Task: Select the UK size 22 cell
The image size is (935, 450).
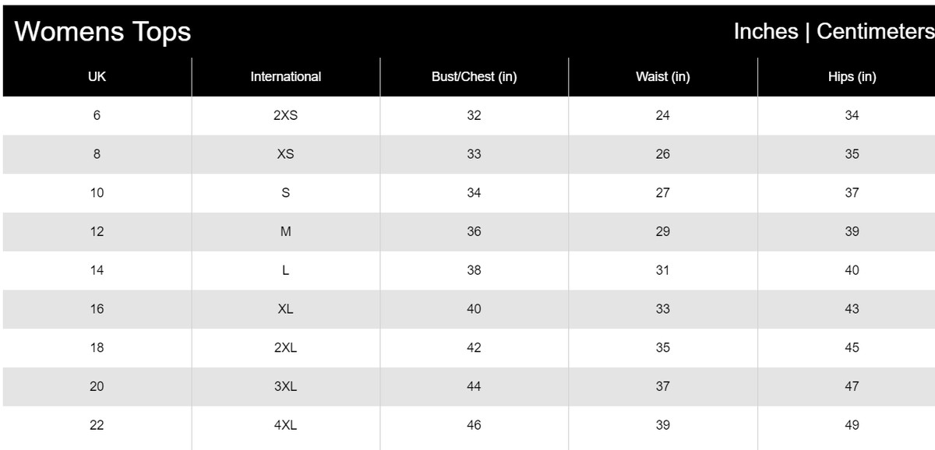Action: (x=97, y=425)
